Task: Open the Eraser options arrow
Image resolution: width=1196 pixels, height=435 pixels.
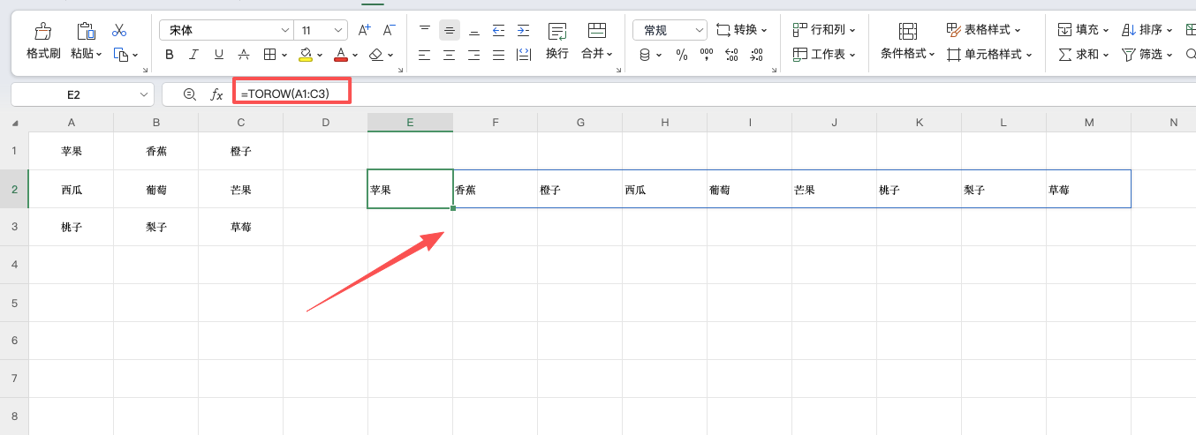Action: 390,55
